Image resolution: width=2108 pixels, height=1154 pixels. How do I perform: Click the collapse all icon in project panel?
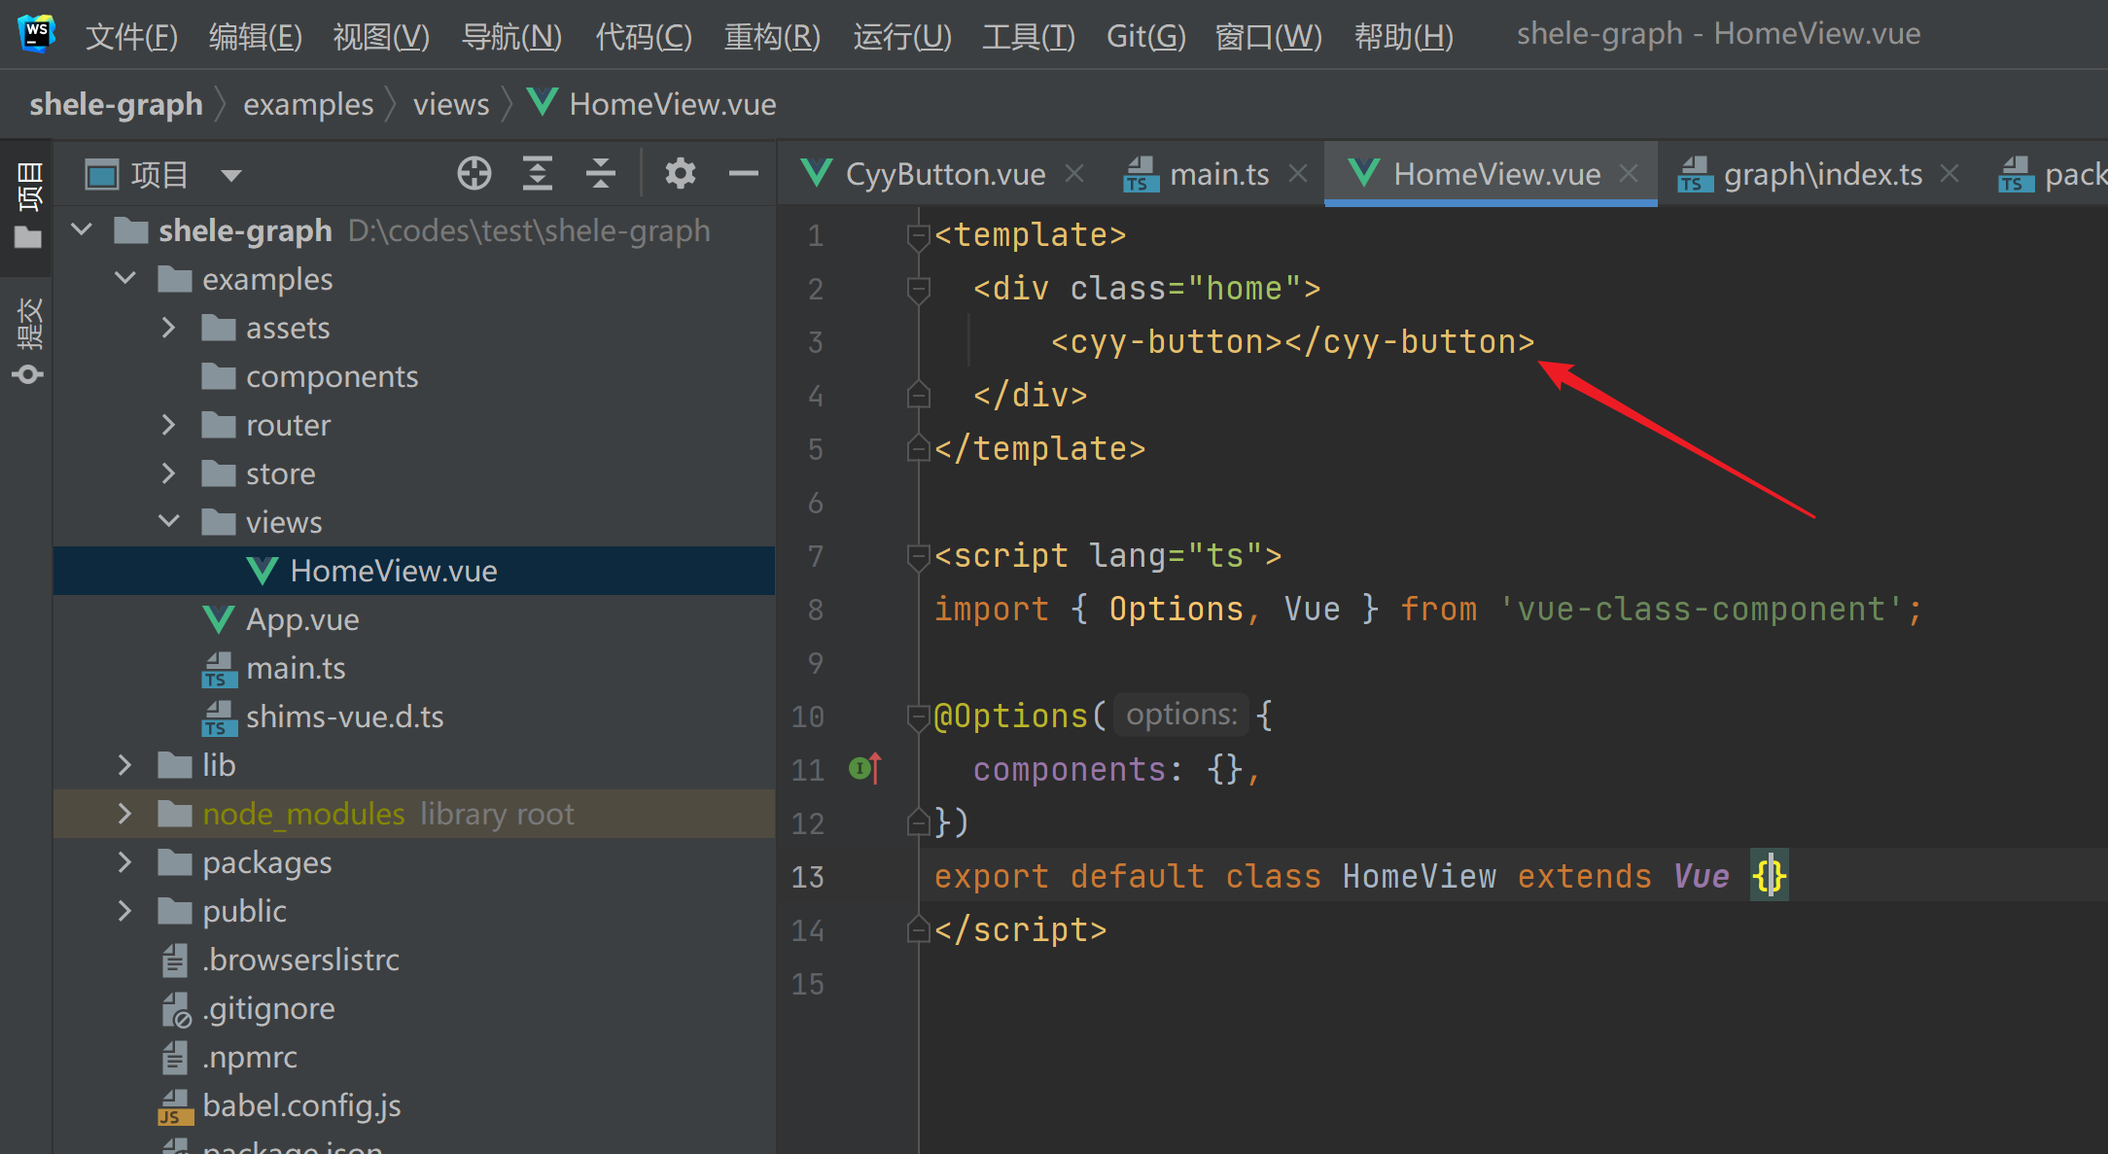(606, 172)
